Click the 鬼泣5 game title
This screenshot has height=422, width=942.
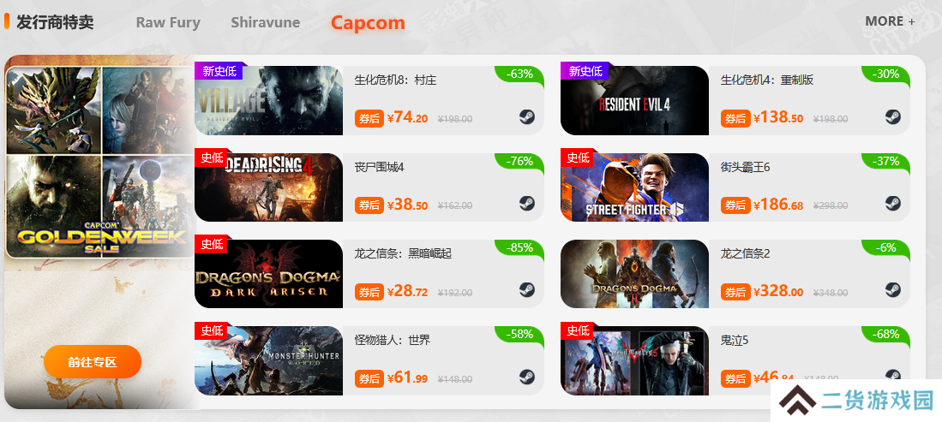tap(734, 341)
